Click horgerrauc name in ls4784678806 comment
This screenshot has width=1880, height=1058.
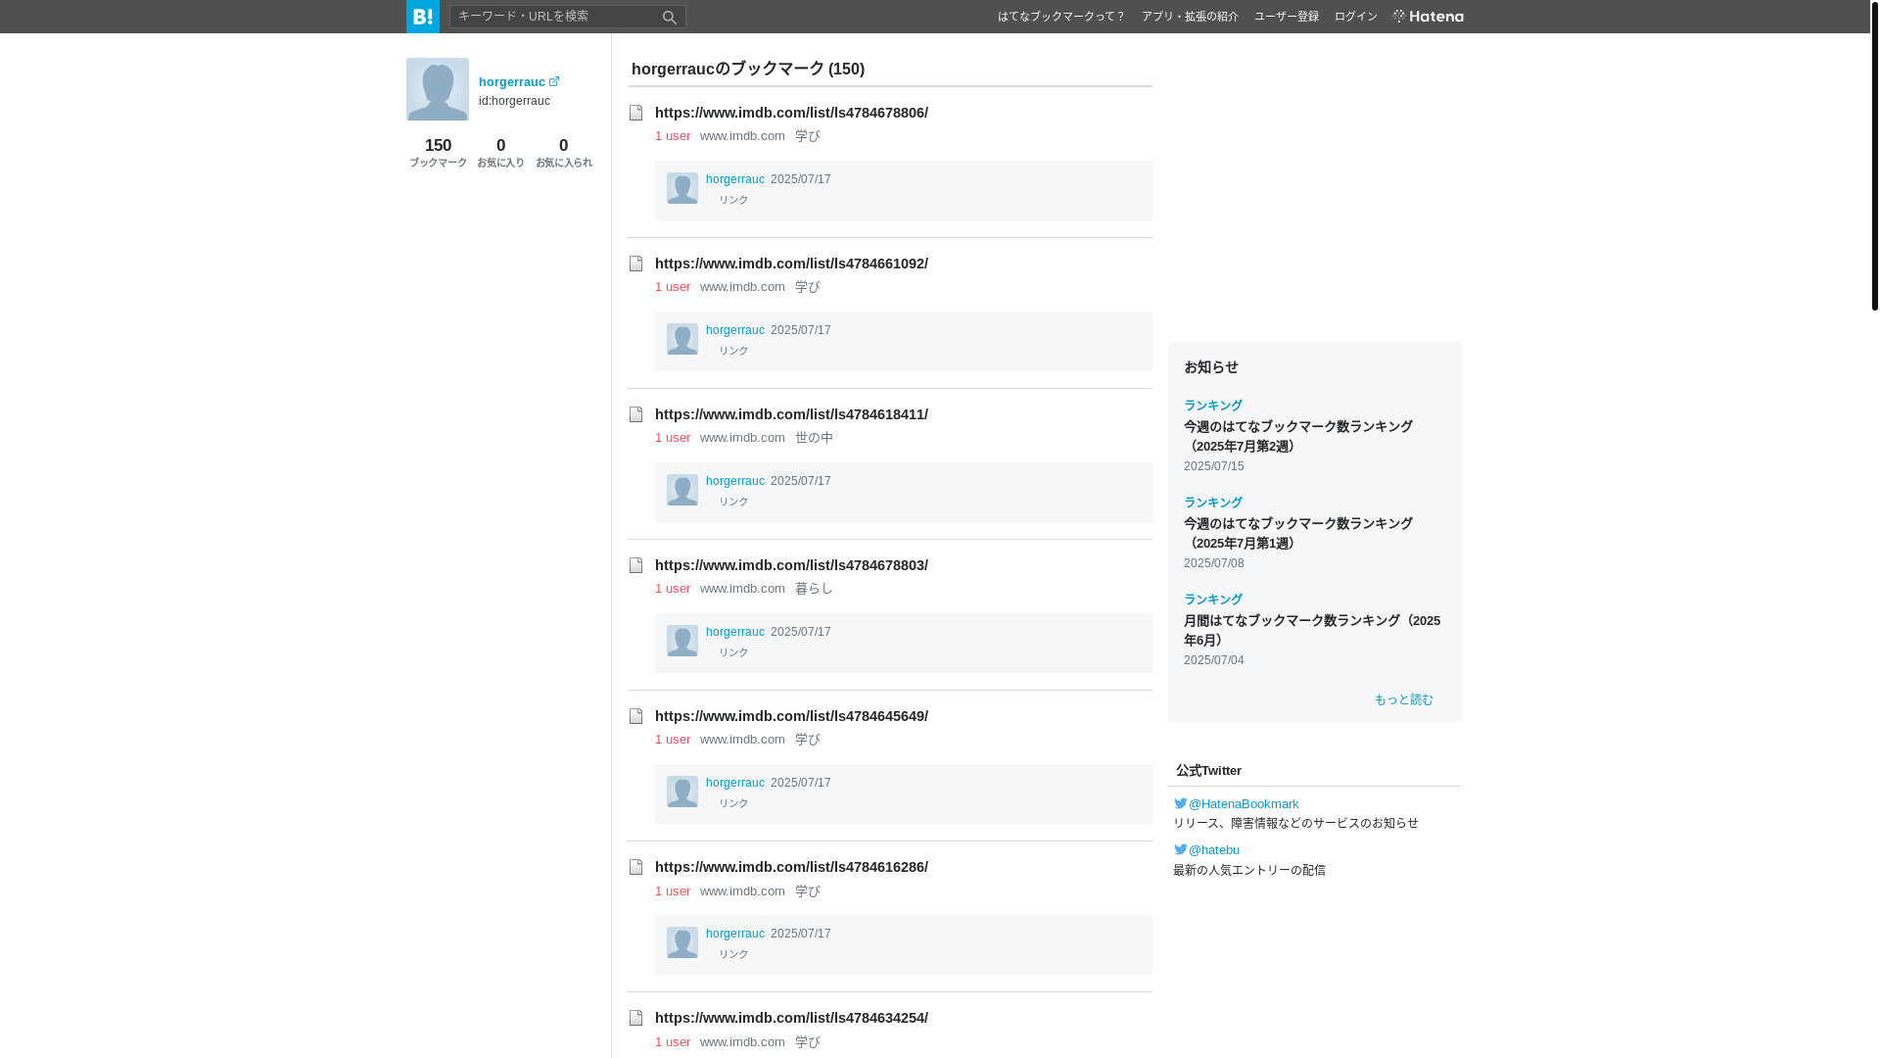[735, 179]
